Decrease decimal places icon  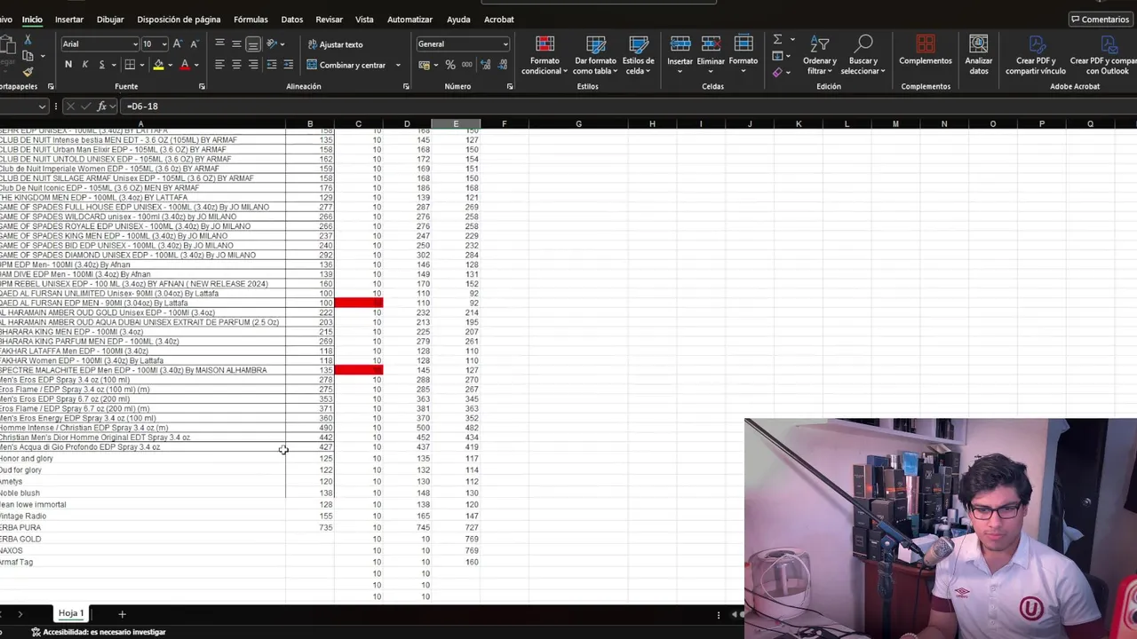(x=504, y=65)
